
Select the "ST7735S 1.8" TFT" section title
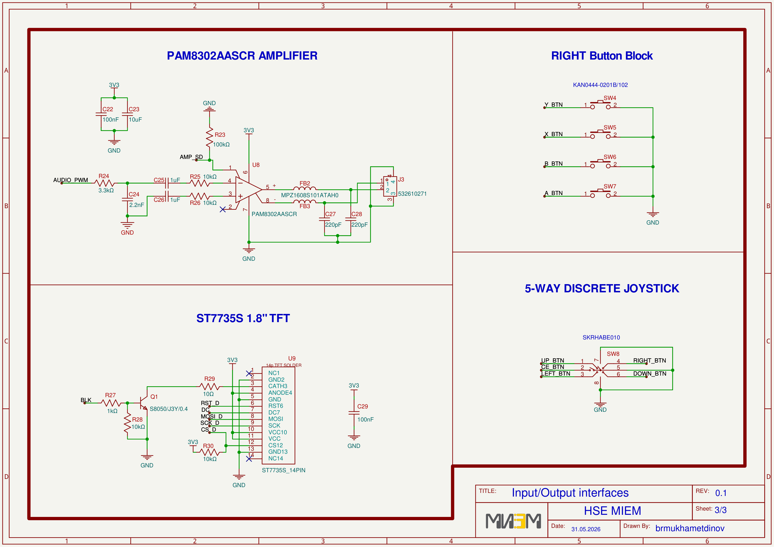243,318
